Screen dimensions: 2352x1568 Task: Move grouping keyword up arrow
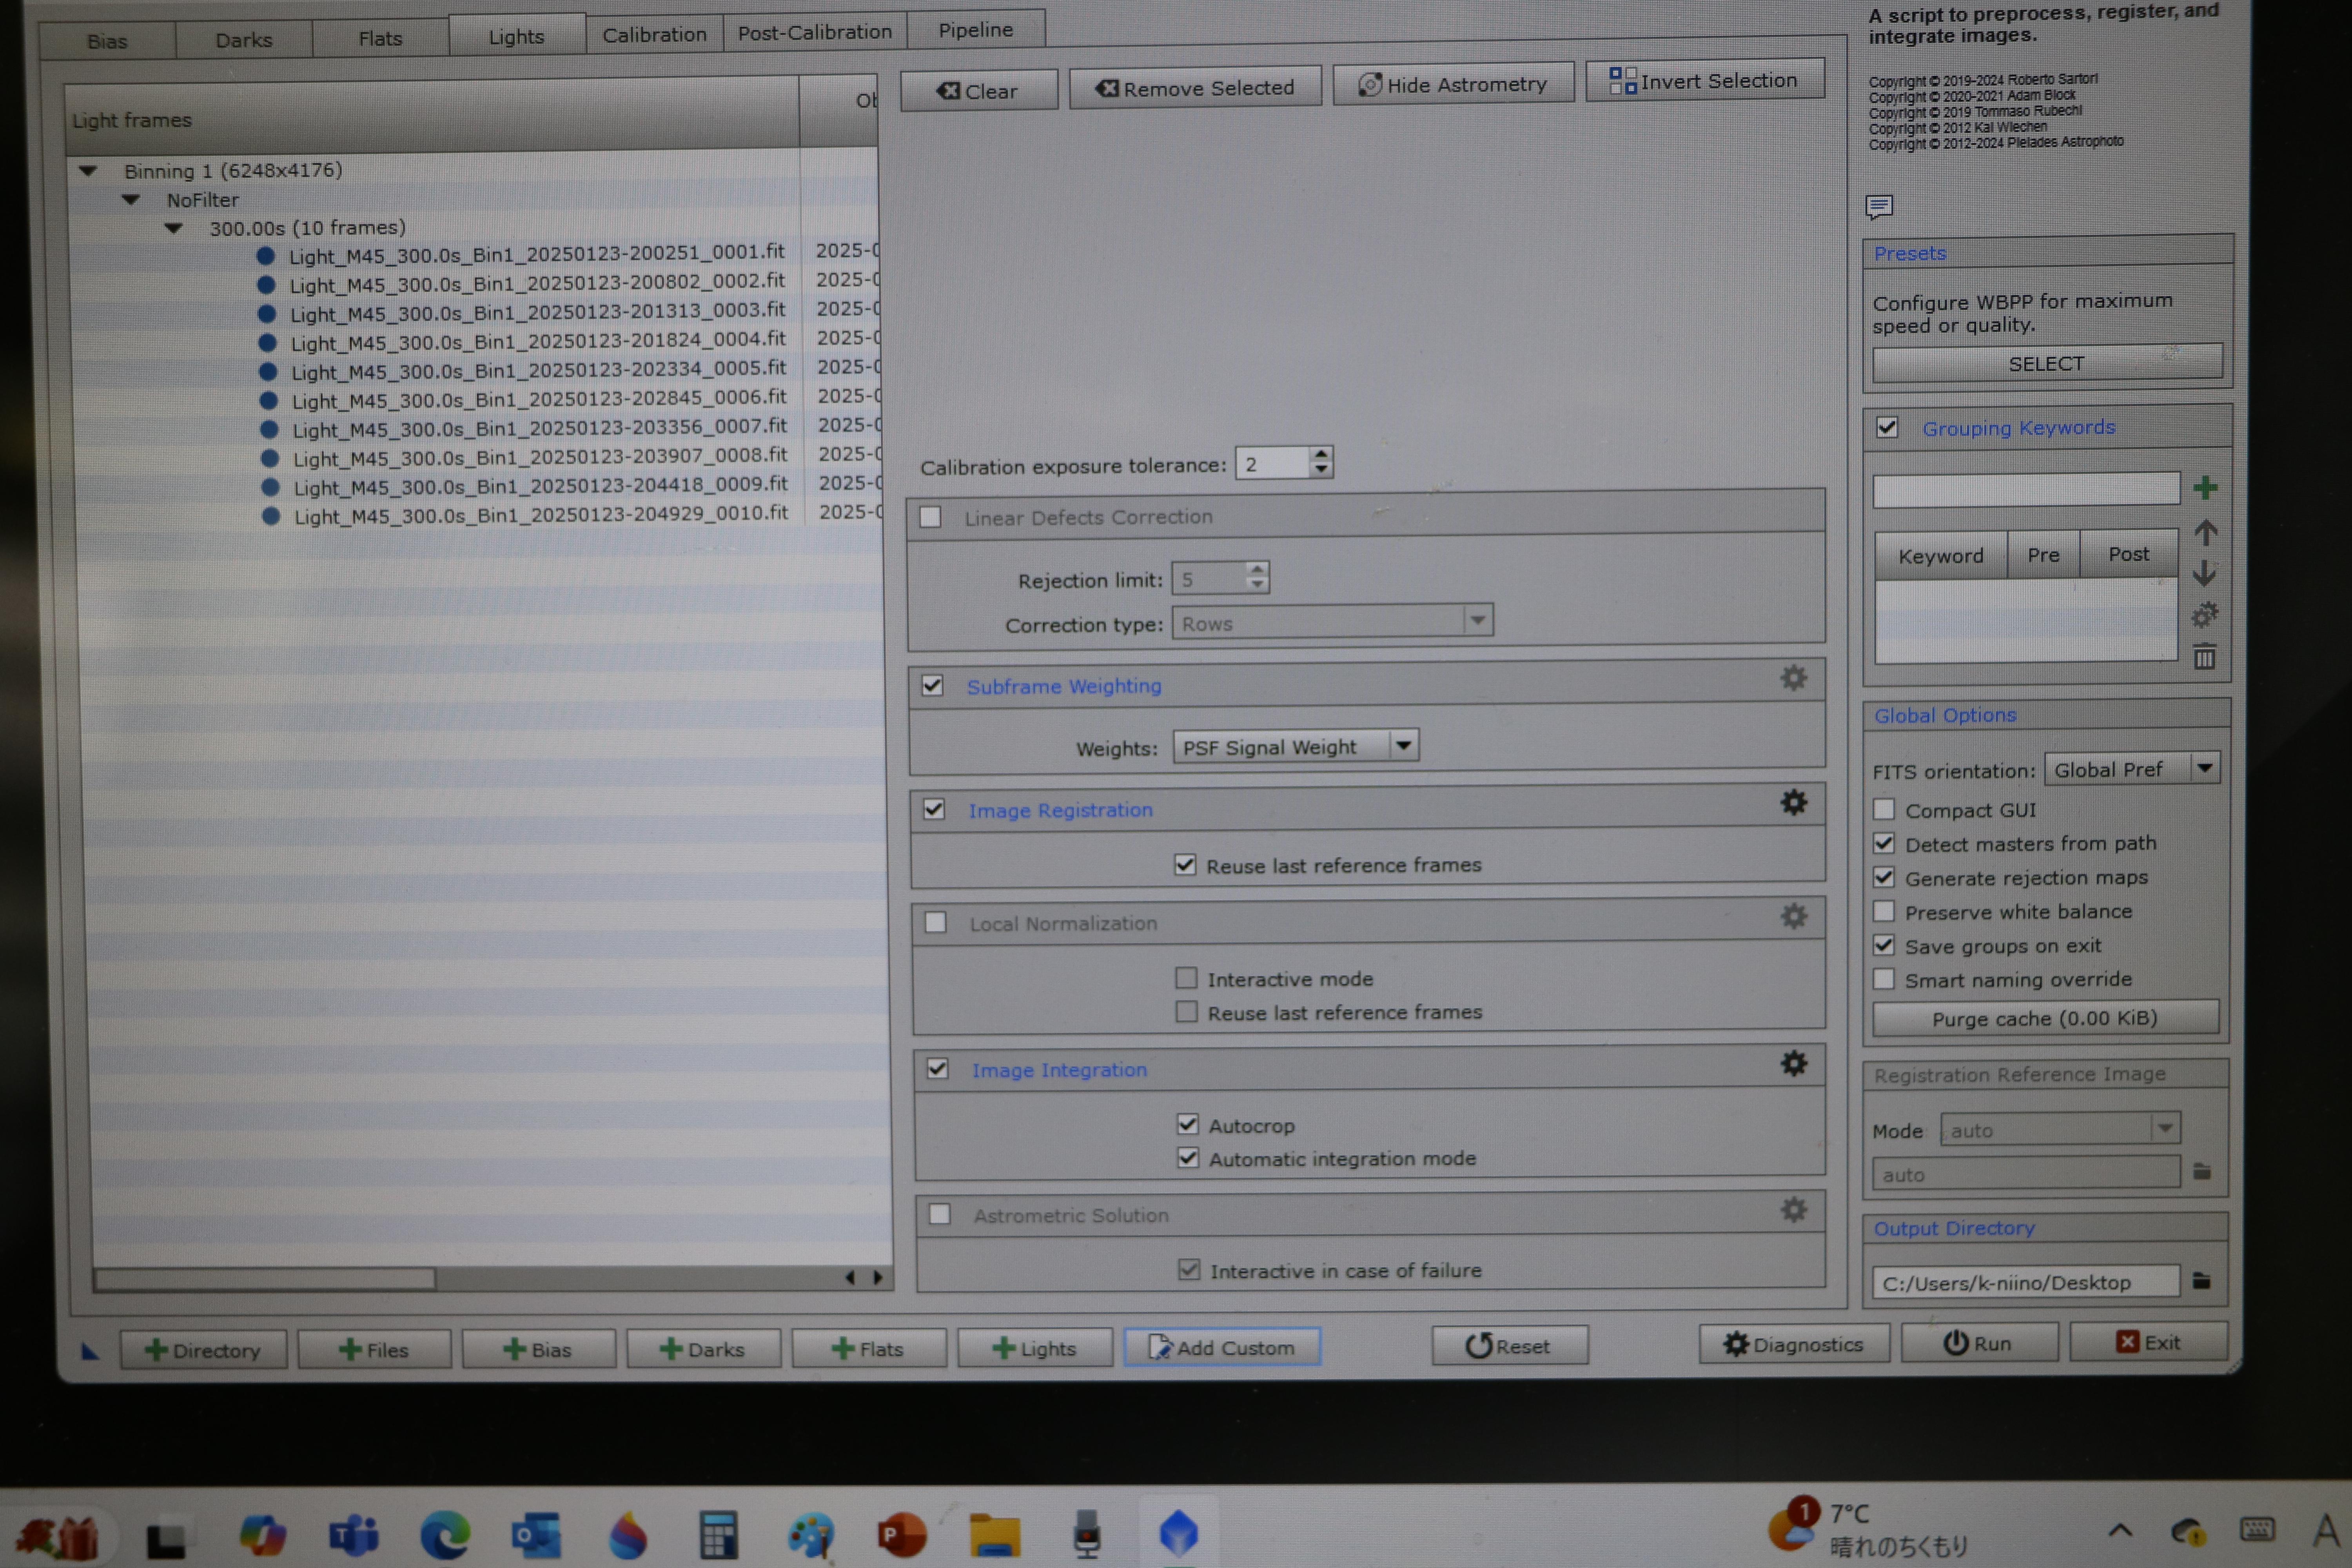coord(2205,532)
